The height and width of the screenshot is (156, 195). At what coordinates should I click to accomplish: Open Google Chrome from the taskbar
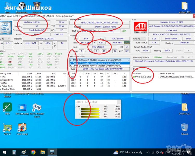click(x=33, y=152)
